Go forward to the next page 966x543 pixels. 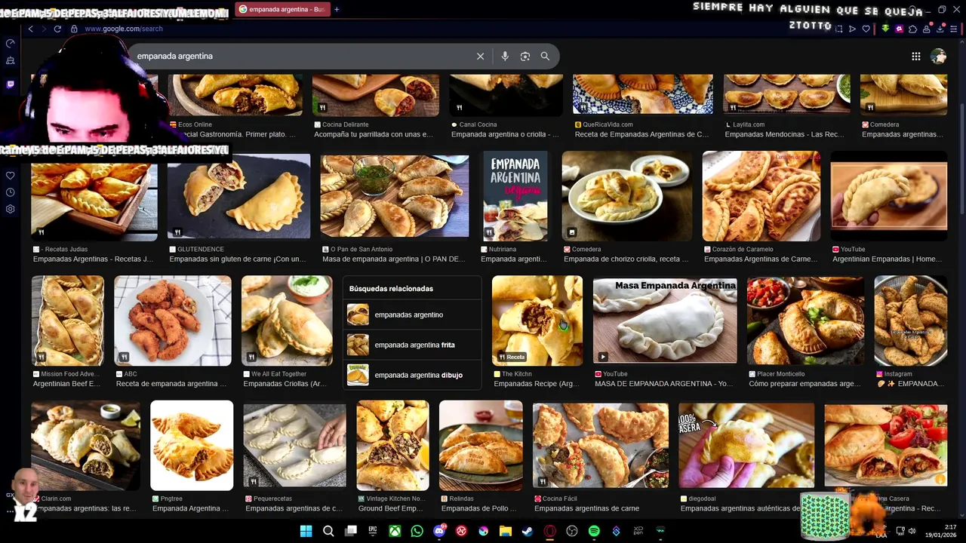(43, 29)
